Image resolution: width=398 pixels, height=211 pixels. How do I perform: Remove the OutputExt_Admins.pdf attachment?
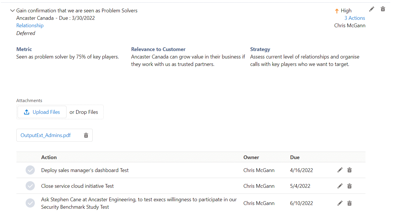click(86, 135)
